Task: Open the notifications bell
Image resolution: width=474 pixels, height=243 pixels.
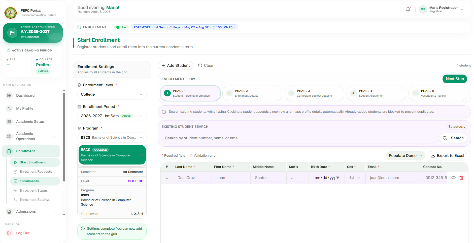Action: (408, 9)
